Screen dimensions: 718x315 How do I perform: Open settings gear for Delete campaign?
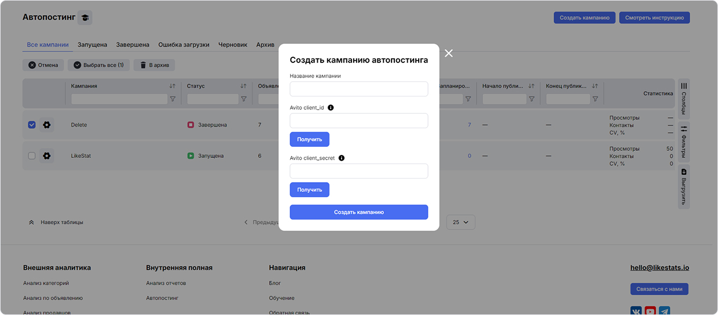[x=47, y=125]
